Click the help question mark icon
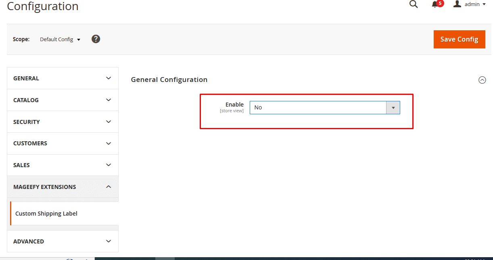 pos(96,39)
